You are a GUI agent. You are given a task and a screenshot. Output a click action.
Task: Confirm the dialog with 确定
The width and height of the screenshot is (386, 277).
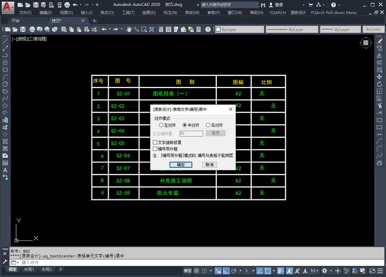point(181,165)
